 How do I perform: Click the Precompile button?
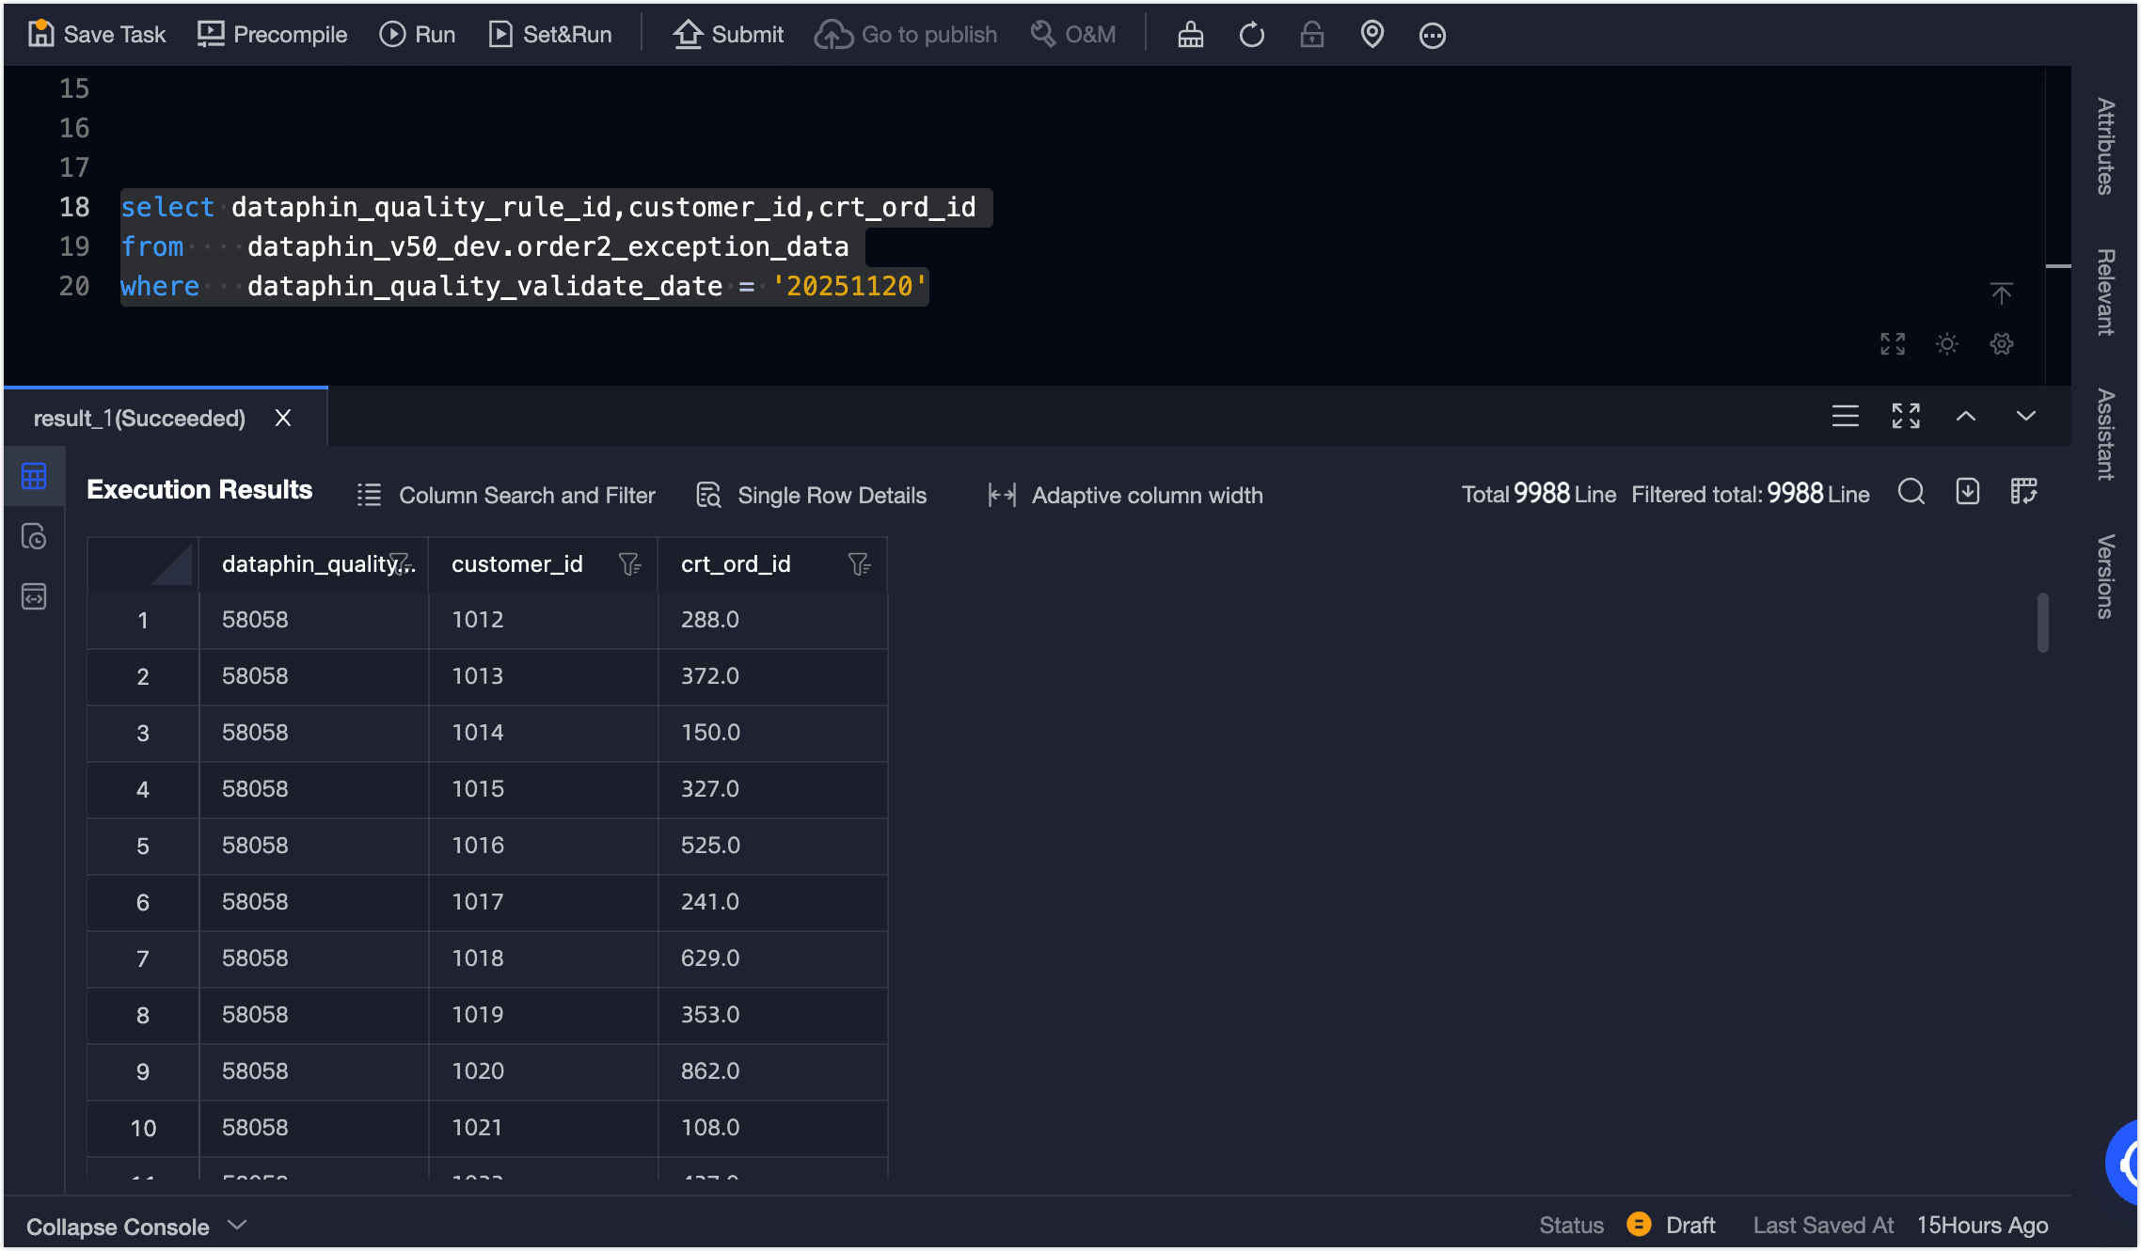(272, 35)
